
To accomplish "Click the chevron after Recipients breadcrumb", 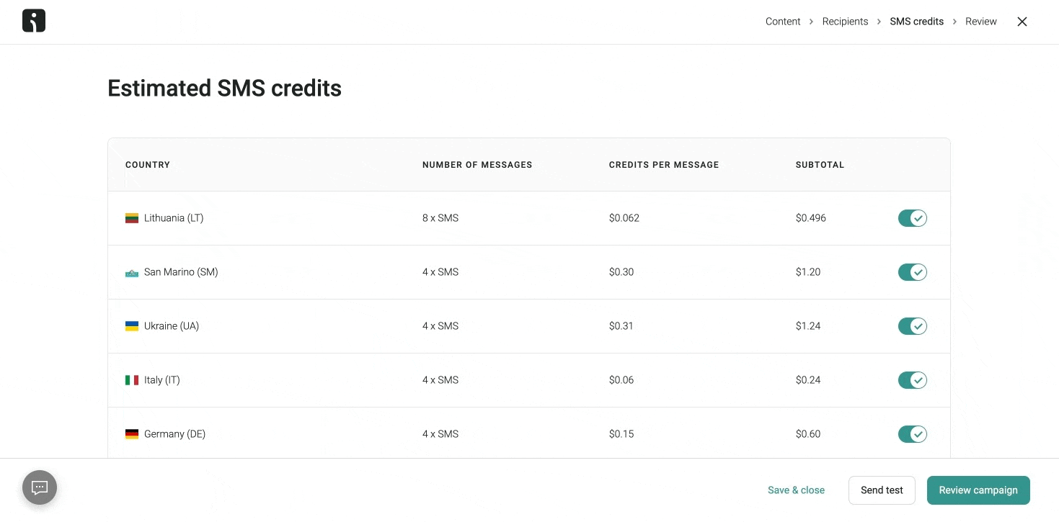I will (879, 21).
